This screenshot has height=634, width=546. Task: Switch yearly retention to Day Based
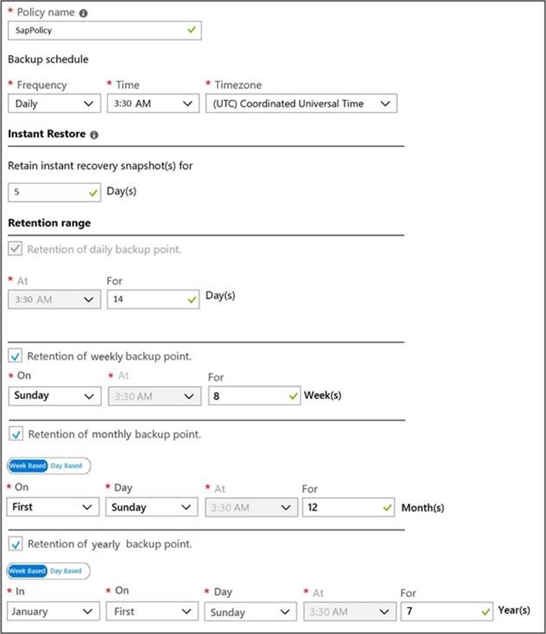point(67,571)
